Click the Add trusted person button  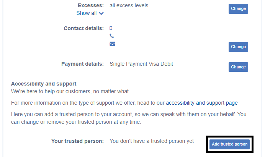point(230,144)
